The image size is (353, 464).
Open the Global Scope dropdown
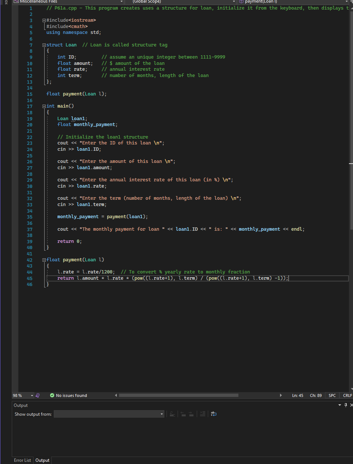[234, 1]
